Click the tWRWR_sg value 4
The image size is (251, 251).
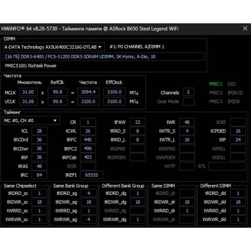point(89,219)
